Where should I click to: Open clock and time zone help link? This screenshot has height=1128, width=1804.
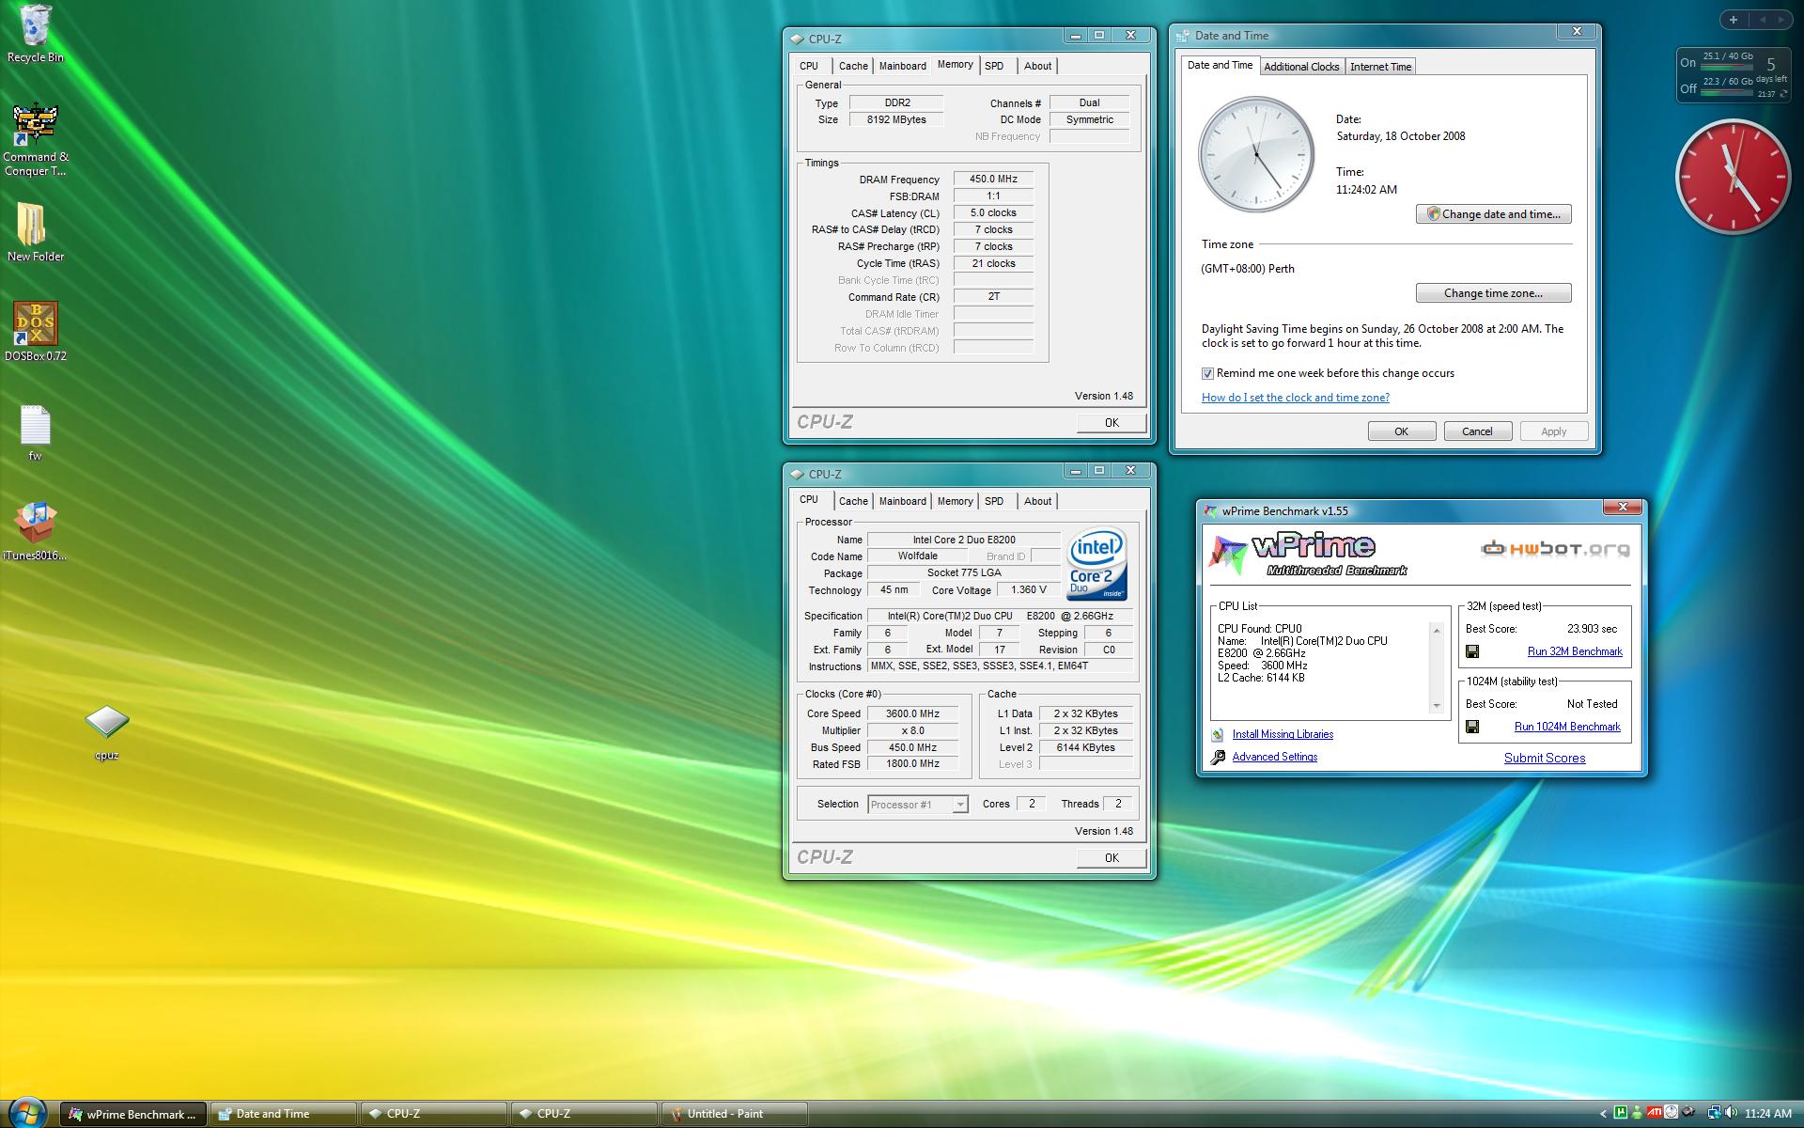(1295, 398)
